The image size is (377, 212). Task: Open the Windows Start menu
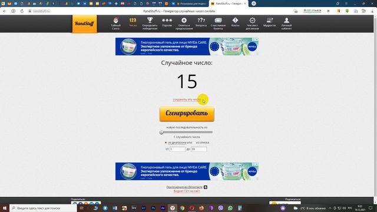pos(4,208)
